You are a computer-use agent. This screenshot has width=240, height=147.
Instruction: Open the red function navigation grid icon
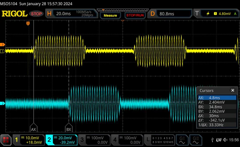click(6, 140)
